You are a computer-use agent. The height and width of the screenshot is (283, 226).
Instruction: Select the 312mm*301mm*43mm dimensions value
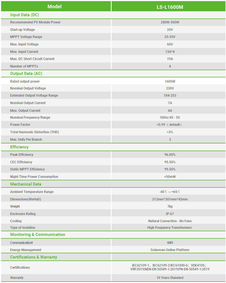170,199
